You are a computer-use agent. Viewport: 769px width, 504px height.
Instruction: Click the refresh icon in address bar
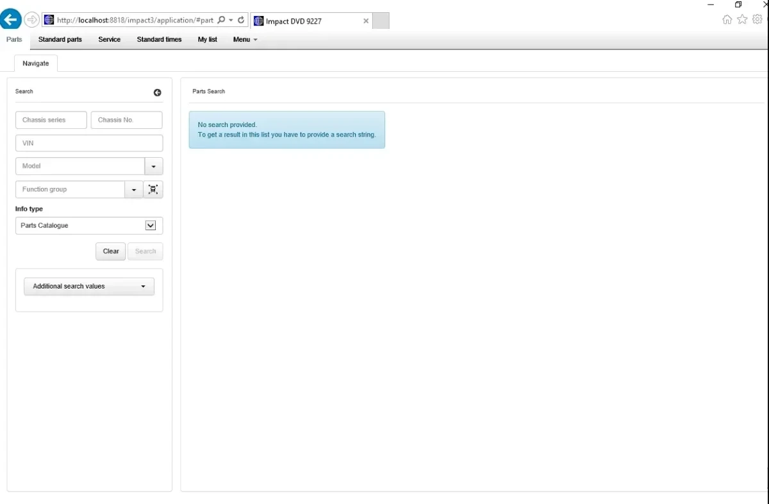(x=241, y=20)
